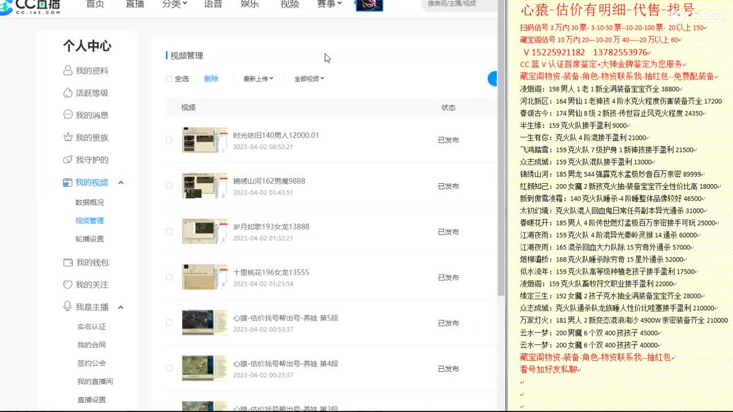Check the box for 岁月如歌193女龙13888

click(x=169, y=231)
